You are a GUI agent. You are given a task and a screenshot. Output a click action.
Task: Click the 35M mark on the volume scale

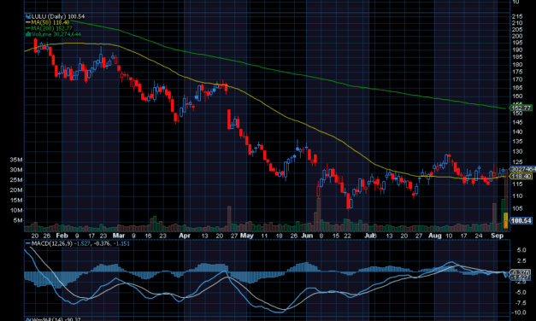16,160
